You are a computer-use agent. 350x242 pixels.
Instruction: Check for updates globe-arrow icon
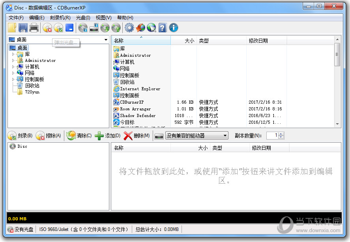pos(140,28)
